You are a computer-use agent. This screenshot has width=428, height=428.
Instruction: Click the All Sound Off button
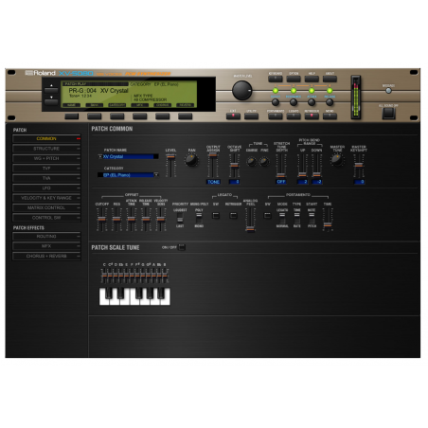click(388, 113)
